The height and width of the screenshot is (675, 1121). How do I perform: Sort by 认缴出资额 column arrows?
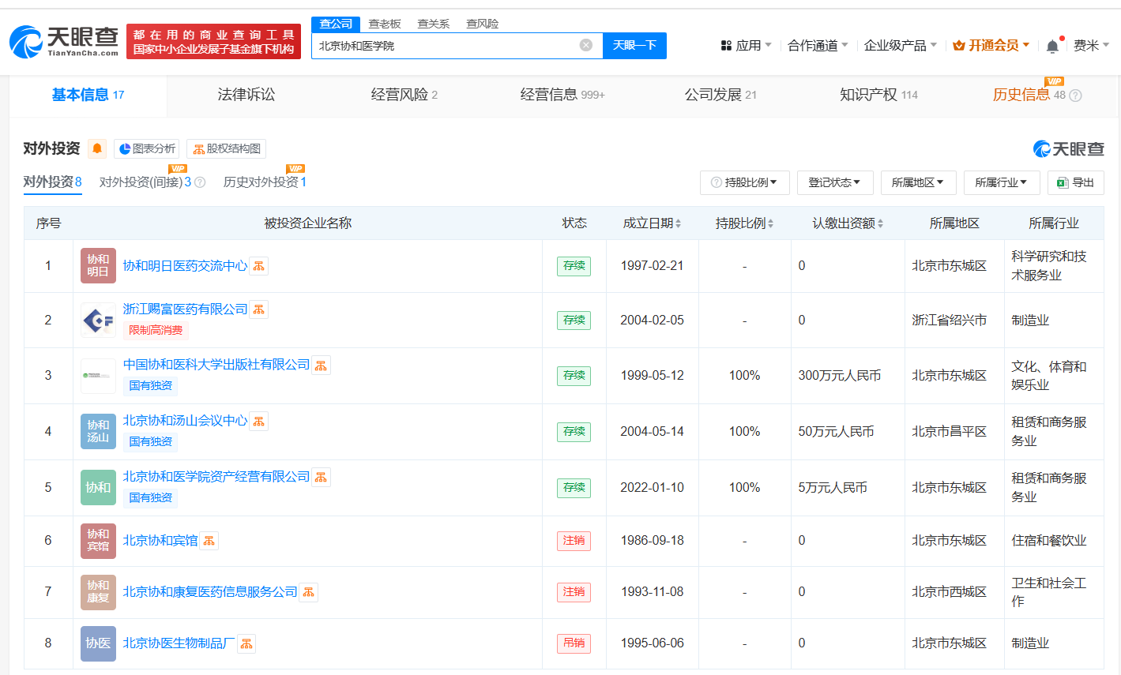pos(880,223)
